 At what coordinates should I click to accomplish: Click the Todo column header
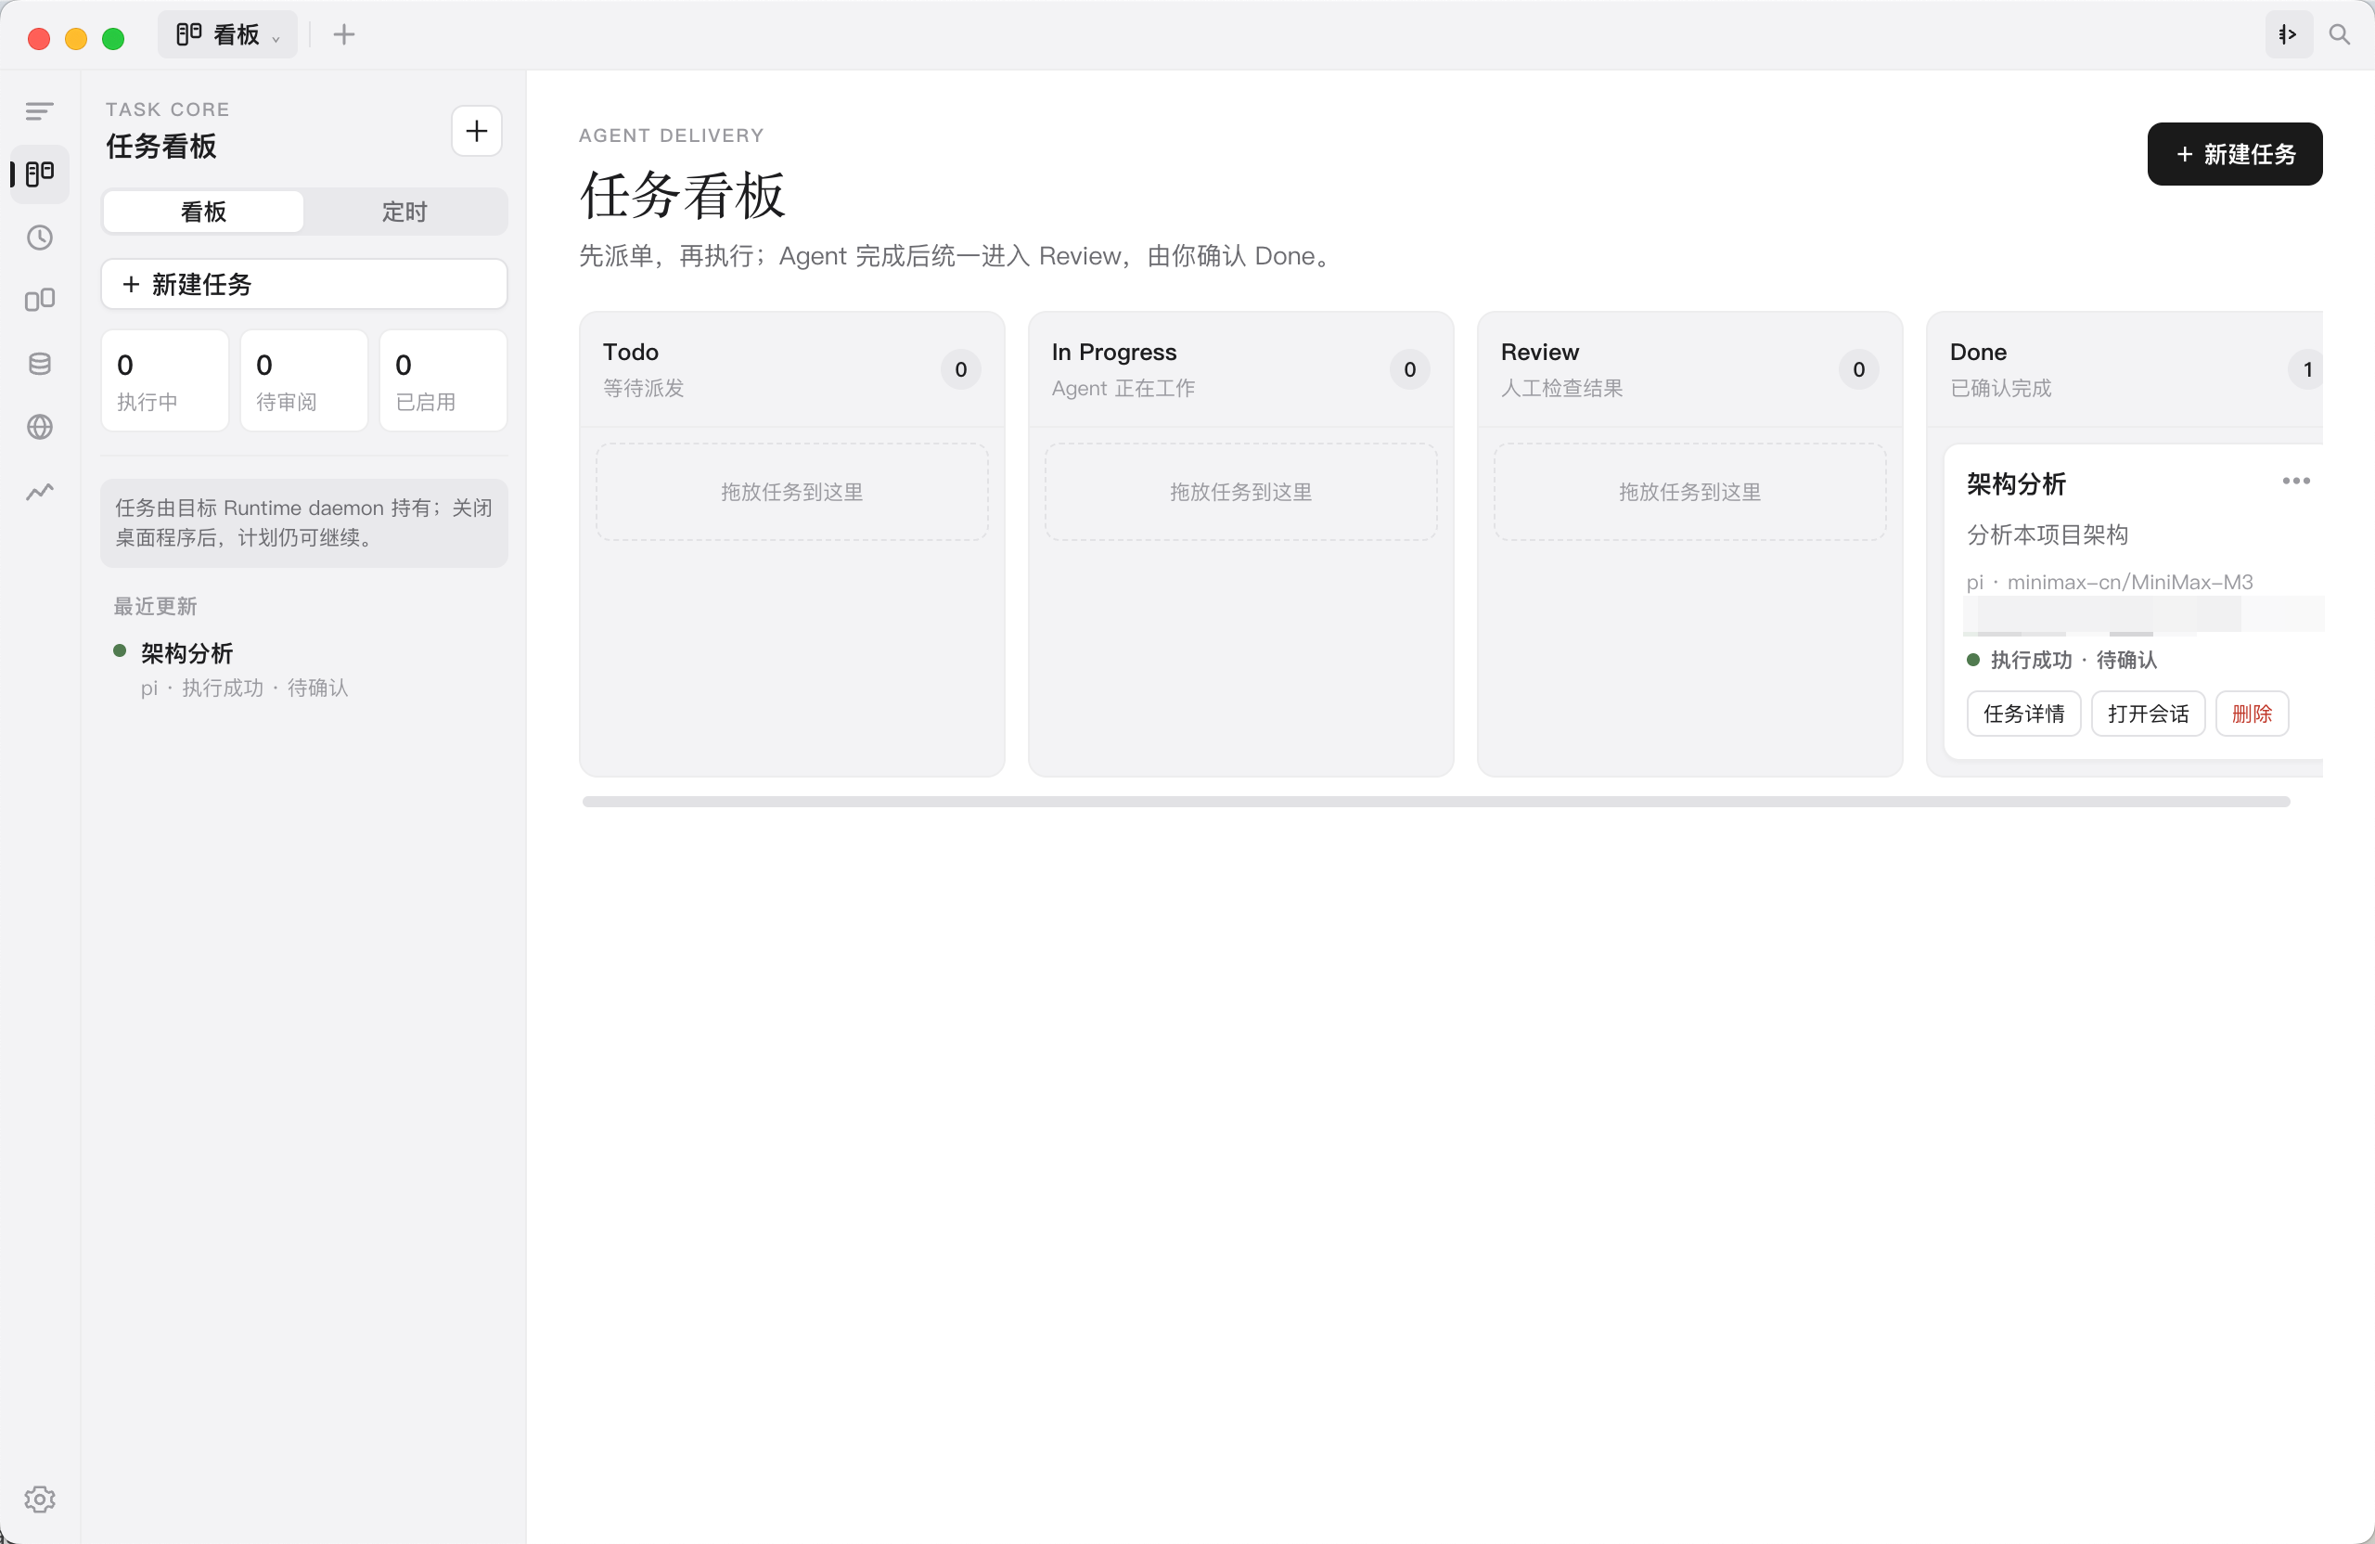coord(791,369)
